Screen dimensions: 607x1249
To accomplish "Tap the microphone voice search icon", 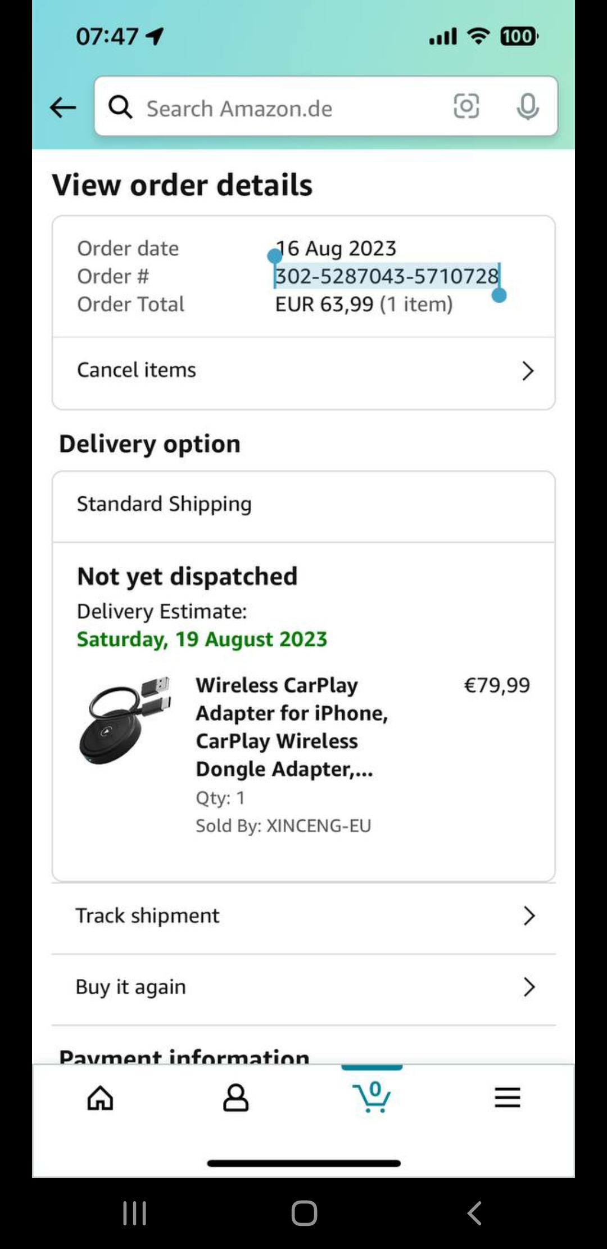I will pyautogui.click(x=527, y=106).
